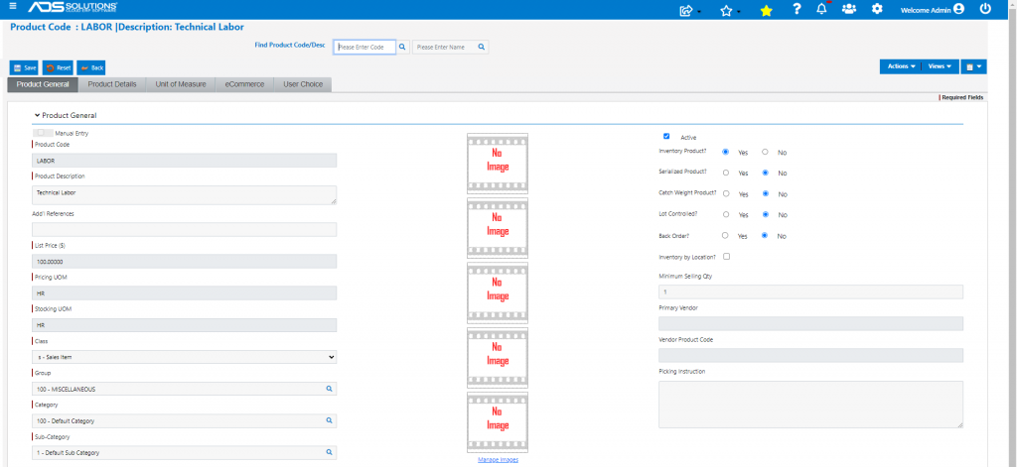The image size is (1017, 467).
Task: Click the Welcome Admin profile icon
Action: [x=958, y=9]
